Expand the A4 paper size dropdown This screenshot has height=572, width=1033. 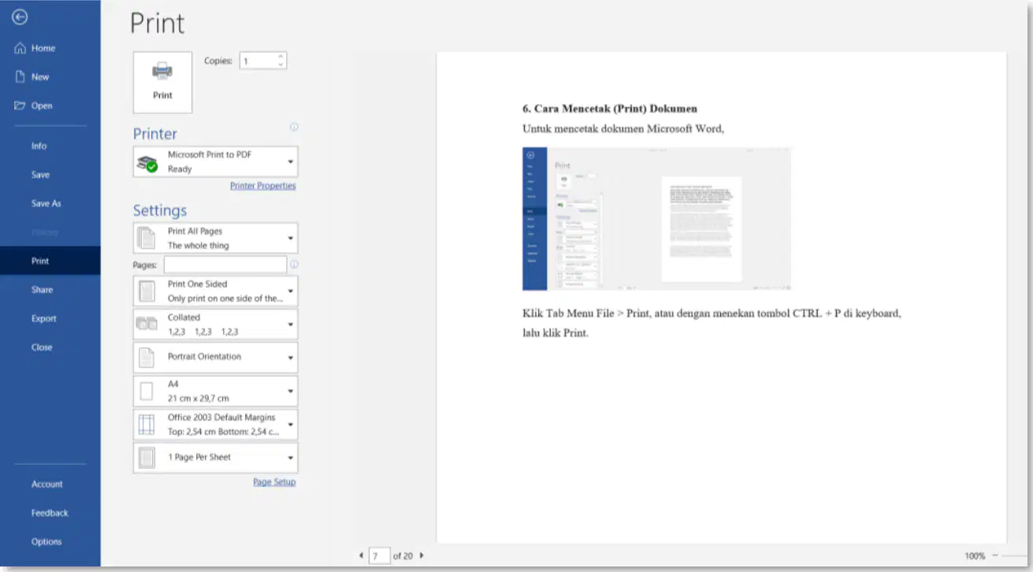(x=215, y=391)
